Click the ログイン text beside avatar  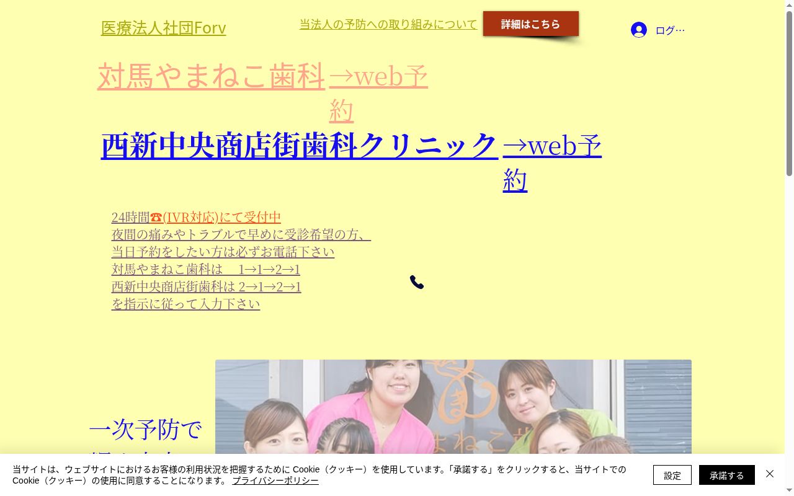(670, 30)
